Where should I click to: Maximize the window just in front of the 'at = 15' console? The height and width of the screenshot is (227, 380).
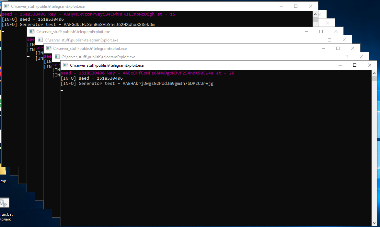click(321, 31)
